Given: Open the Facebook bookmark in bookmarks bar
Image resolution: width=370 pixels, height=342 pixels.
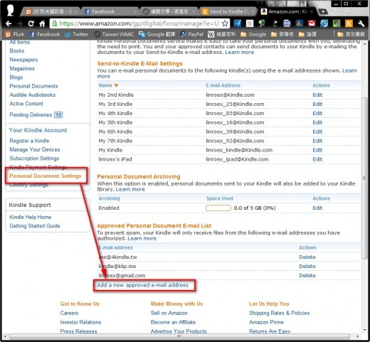Looking at the screenshot, I should click(45, 34).
